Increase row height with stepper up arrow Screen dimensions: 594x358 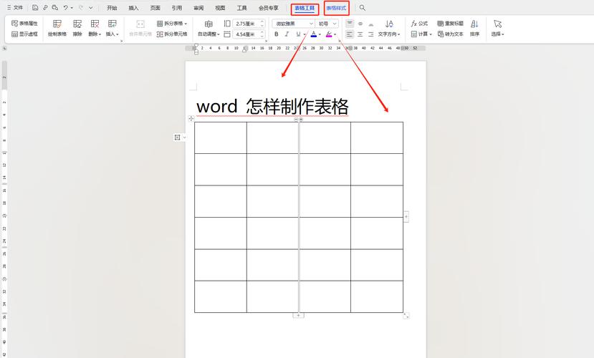point(262,21)
